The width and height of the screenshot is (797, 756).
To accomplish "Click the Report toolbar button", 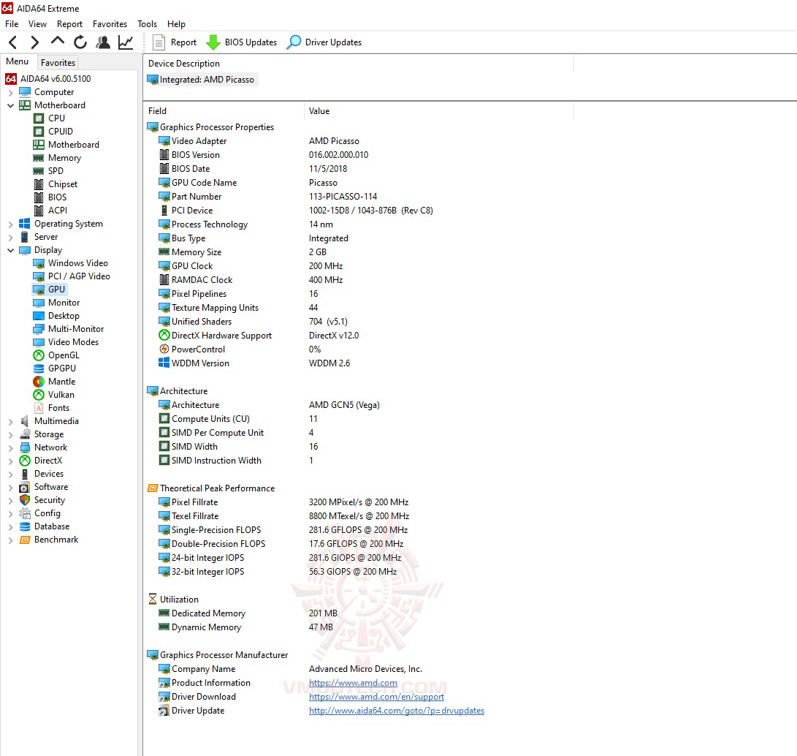I will point(175,42).
